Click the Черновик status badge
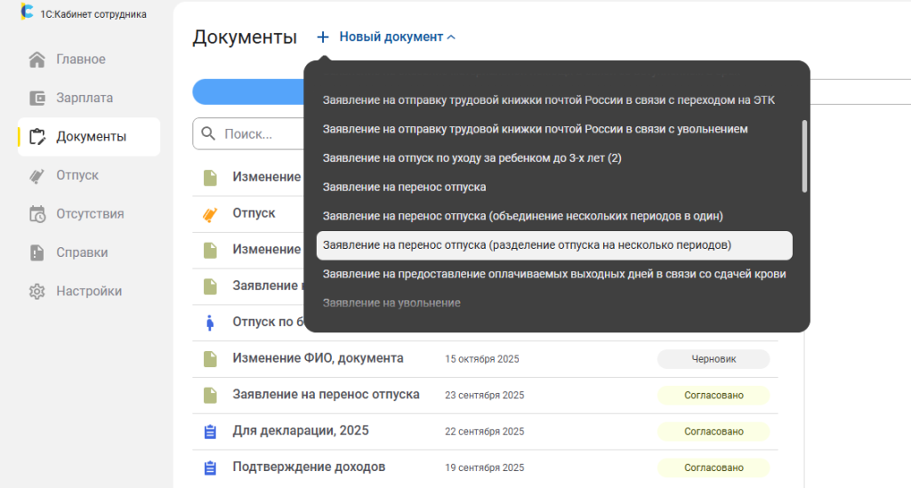 coord(713,359)
